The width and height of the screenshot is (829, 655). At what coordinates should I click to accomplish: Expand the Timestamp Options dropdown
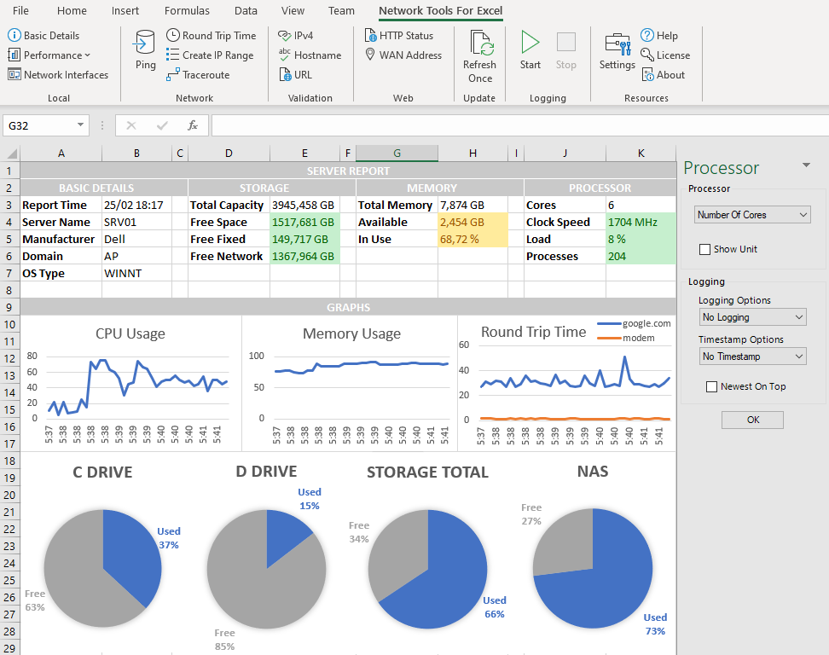click(752, 356)
